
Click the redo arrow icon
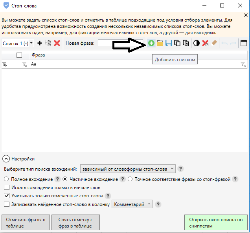tap(233, 43)
